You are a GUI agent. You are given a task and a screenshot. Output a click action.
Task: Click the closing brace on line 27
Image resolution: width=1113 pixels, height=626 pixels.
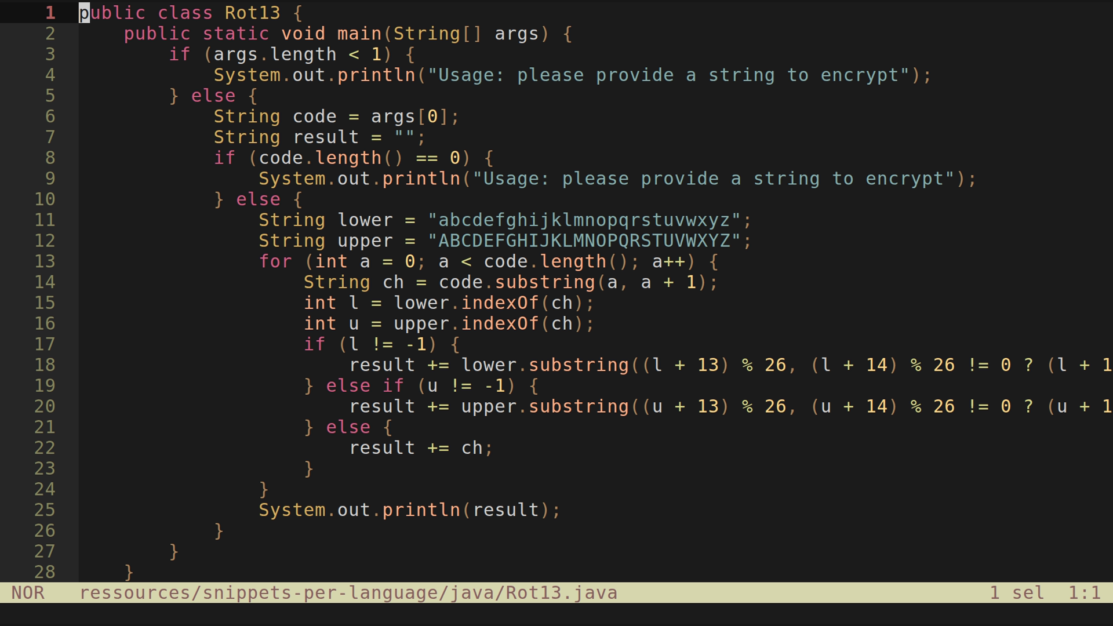(172, 551)
